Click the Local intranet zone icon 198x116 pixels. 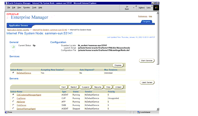(x=139, y=112)
